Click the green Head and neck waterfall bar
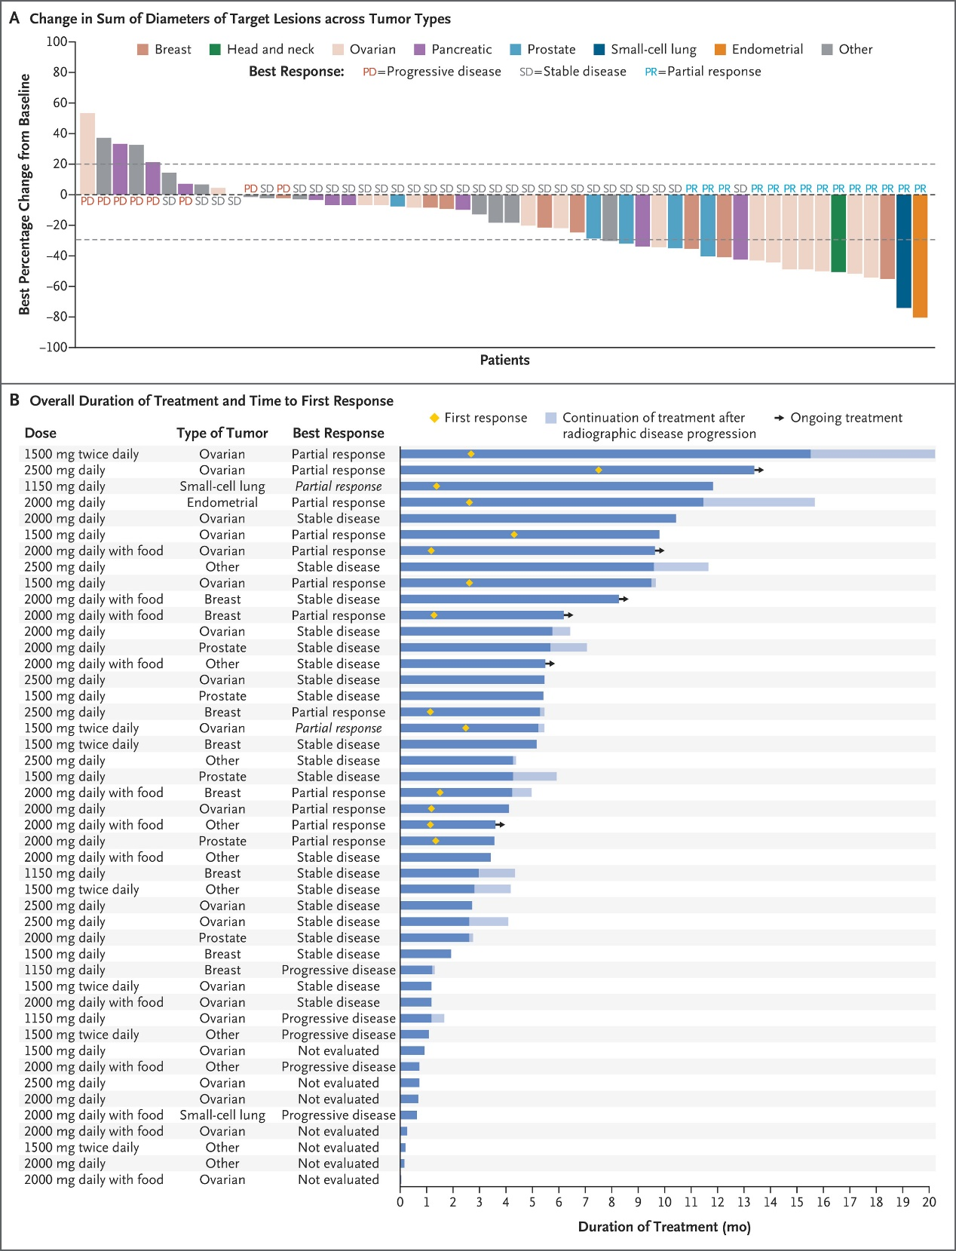The width and height of the screenshot is (956, 1251). pyautogui.click(x=838, y=233)
